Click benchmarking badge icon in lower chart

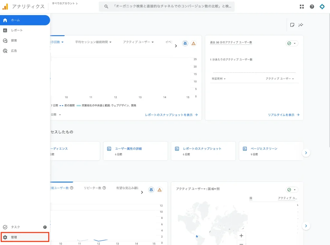151,190
